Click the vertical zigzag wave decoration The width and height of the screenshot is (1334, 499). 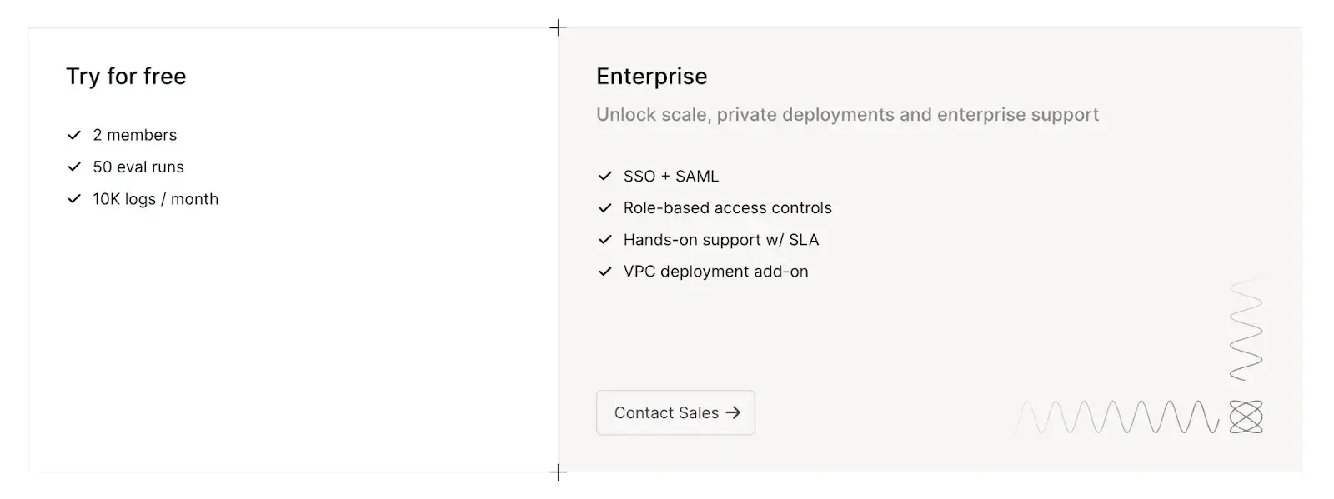(x=1246, y=330)
